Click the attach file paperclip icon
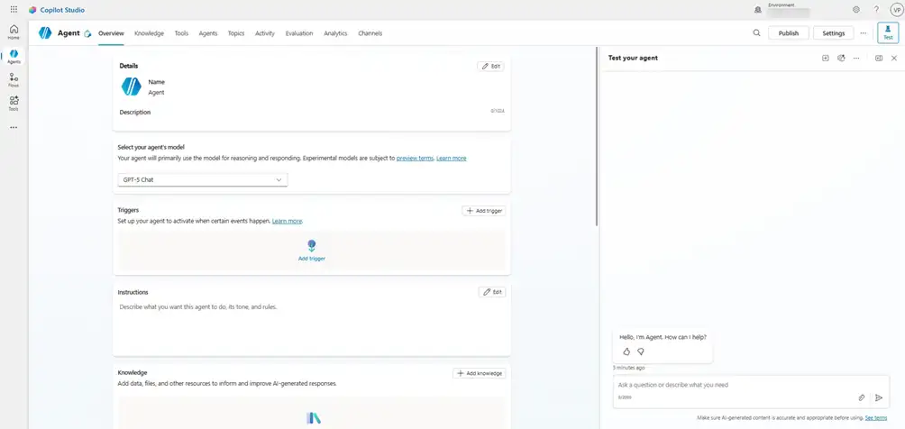The image size is (905, 429). (x=861, y=397)
